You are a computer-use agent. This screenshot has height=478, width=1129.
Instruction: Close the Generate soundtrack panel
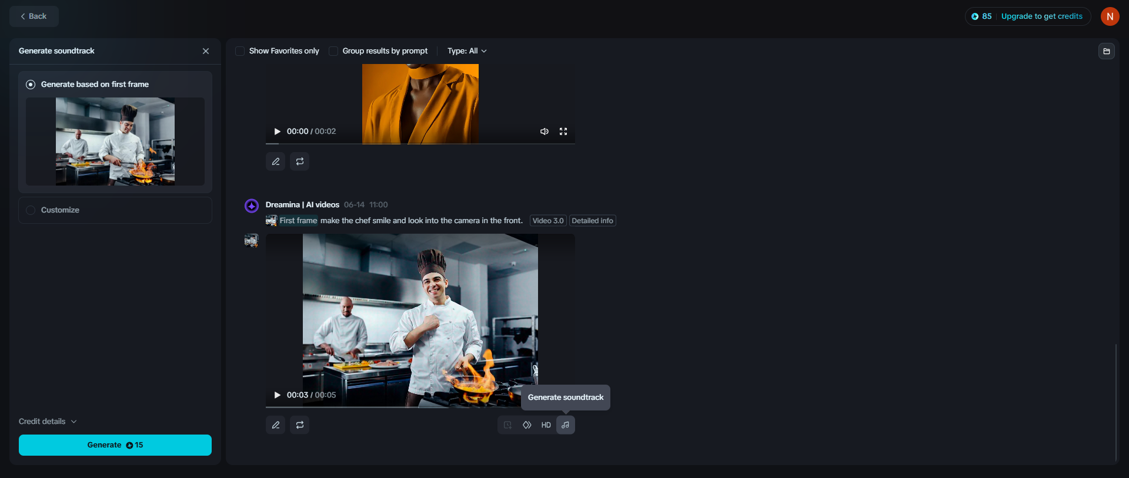[x=206, y=51]
